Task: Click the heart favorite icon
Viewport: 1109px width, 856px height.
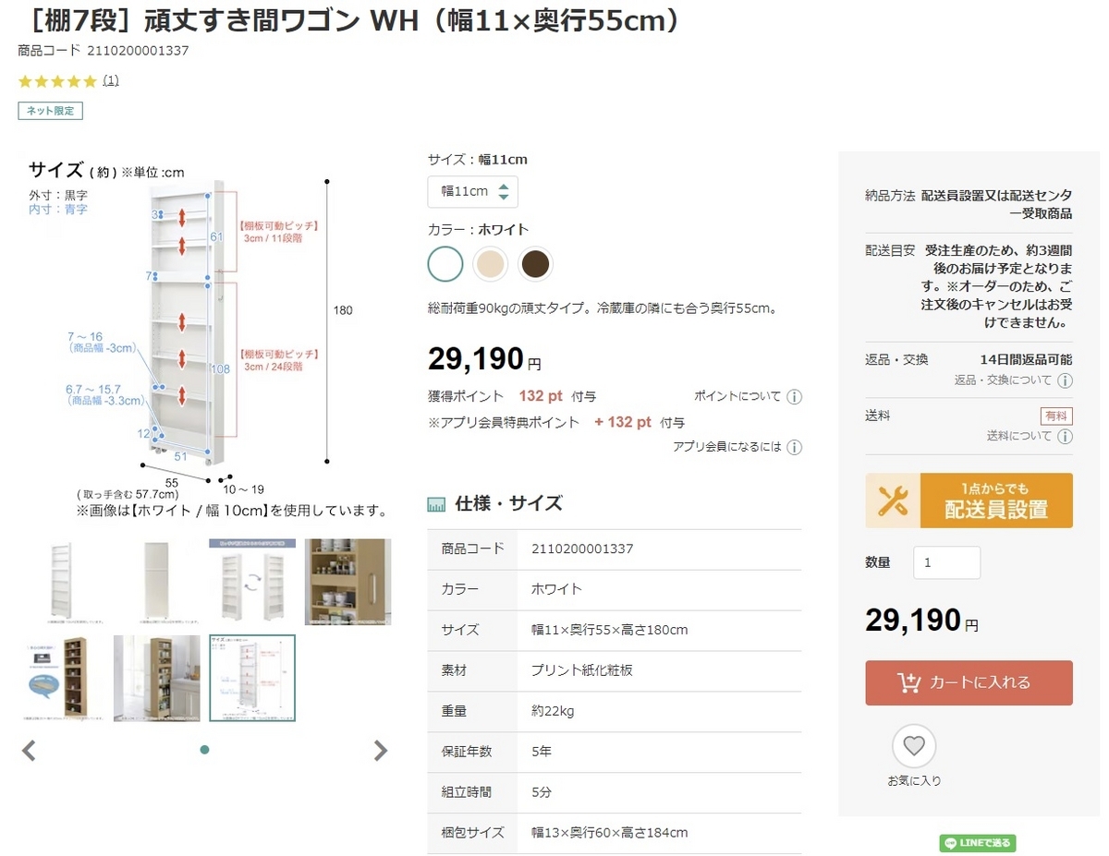Action: click(x=913, y=746)
